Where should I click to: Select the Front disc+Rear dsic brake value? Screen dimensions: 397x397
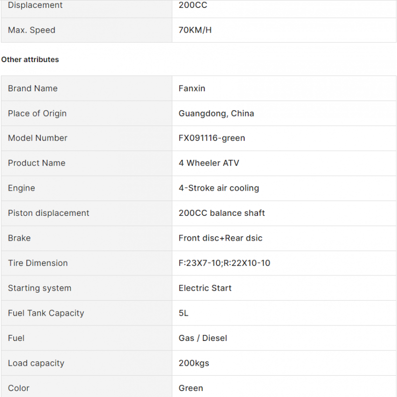(x=220, y=238)
